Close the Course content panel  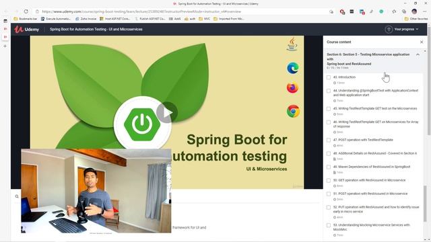422,42
